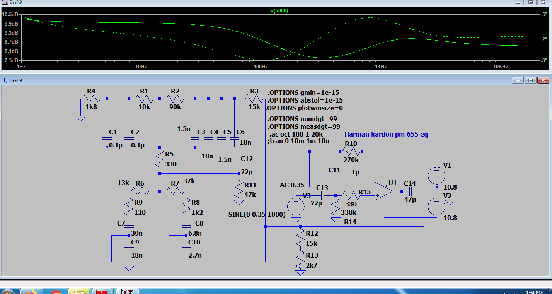Image resolution: width=552 pixels, height=294 pixels.
Task: Select the R10 resistor symbol
Action: (x=351, y=152)
